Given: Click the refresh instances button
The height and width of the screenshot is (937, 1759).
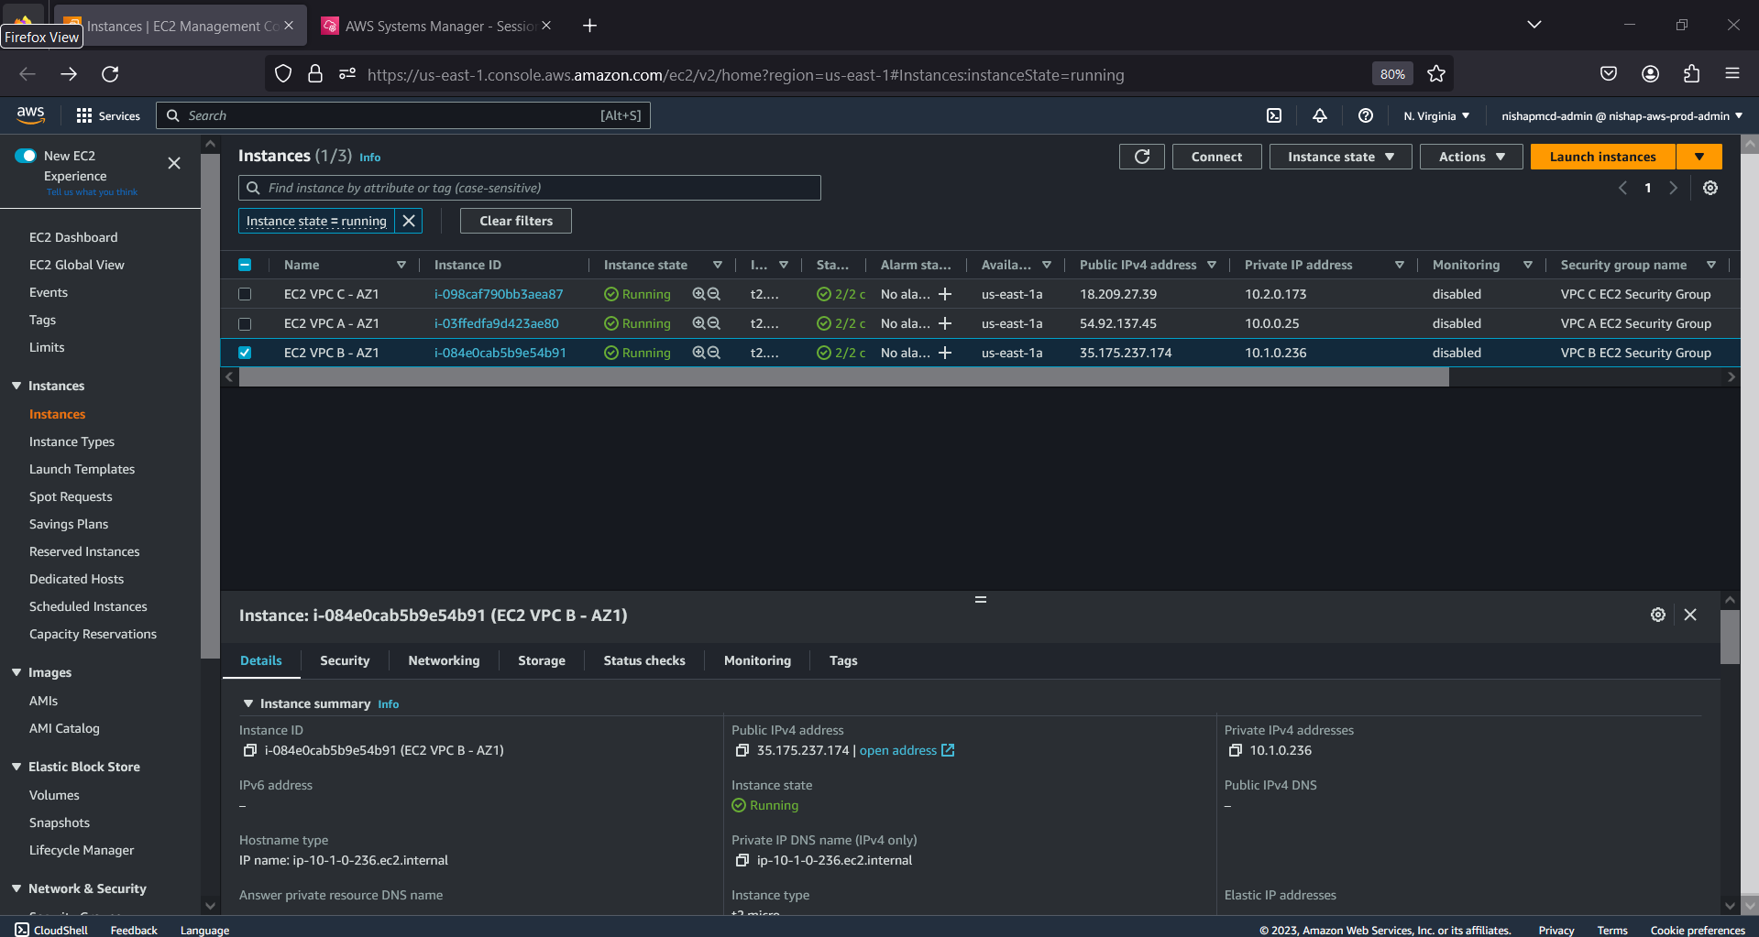Looking at the screenshot, I should [x=1141, y=157].
